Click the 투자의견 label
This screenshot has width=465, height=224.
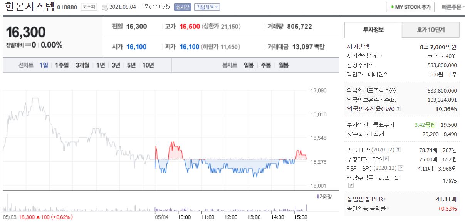click(x=358, y=125)
